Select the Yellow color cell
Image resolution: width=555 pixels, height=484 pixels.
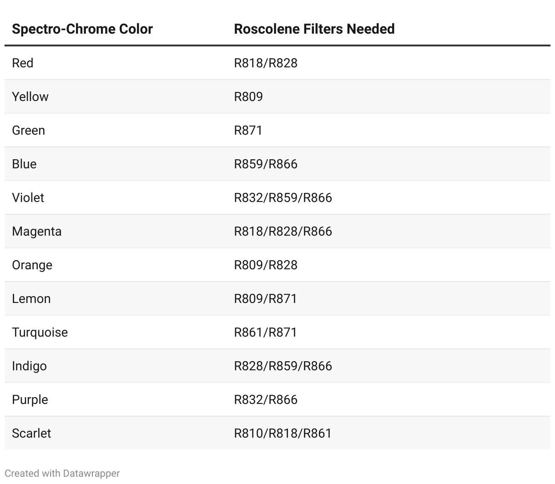click(x=30, y=96)
